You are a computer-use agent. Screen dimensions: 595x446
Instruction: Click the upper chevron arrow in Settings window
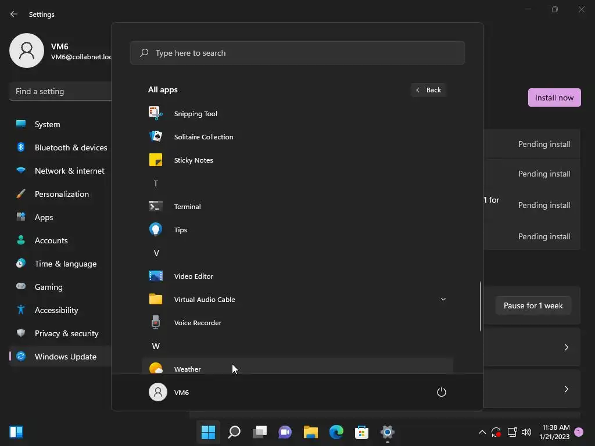pos(566,347)
